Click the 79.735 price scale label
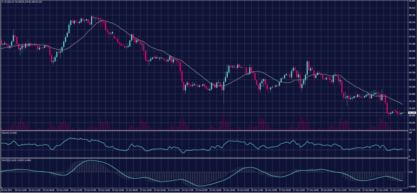The height and width of the screenshot is (193, 417). click(412, 130)
